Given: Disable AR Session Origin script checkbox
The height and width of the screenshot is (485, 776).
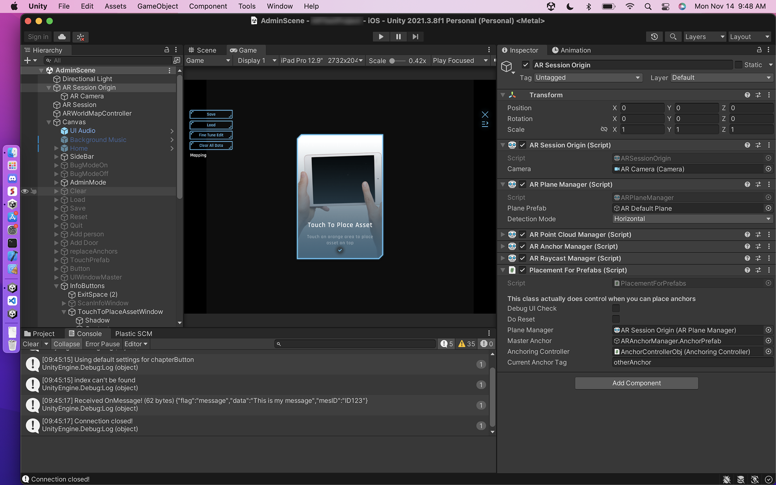Looking at the screenshot, I should [523, 145].
